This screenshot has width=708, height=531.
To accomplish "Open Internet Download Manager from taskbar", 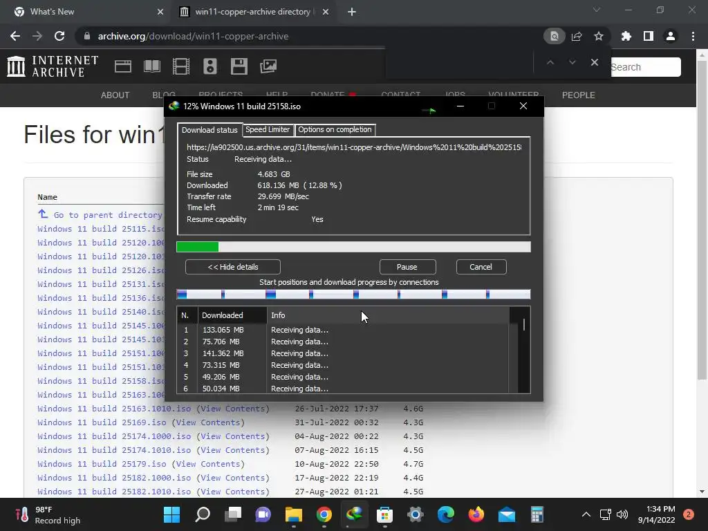I will (x=355, y=514).
